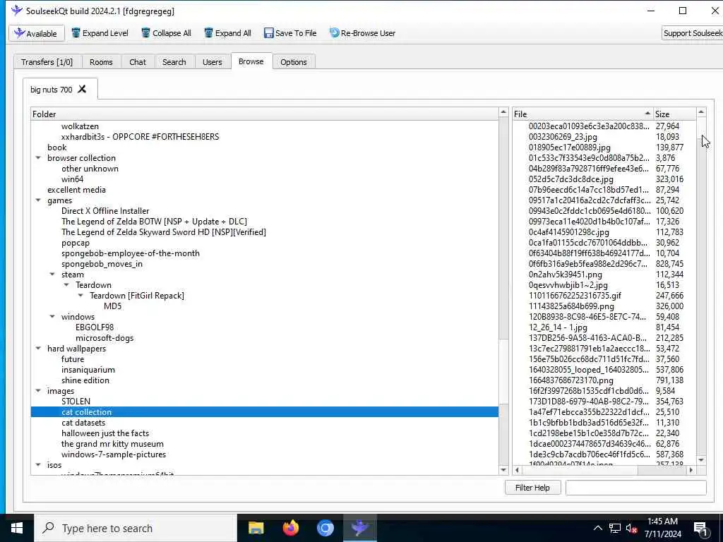
Task: Open the Users tab
Action: [x=212, y=62]
